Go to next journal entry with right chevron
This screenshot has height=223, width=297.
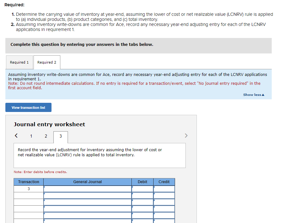pos(186,136)
